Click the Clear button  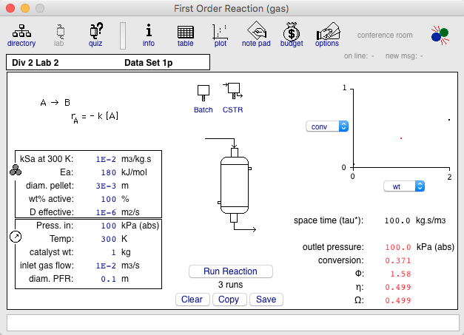(192, 300)
